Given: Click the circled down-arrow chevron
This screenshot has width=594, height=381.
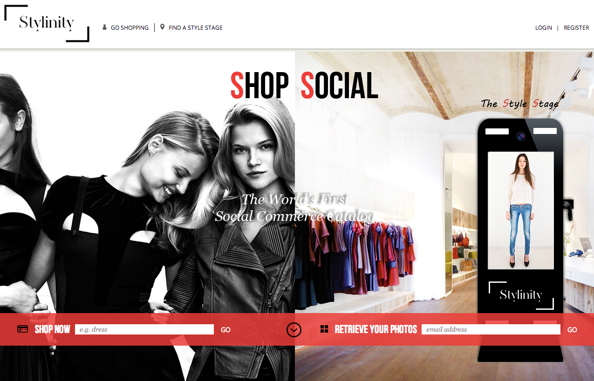Looking at the screenshot, I should (294, 330).
